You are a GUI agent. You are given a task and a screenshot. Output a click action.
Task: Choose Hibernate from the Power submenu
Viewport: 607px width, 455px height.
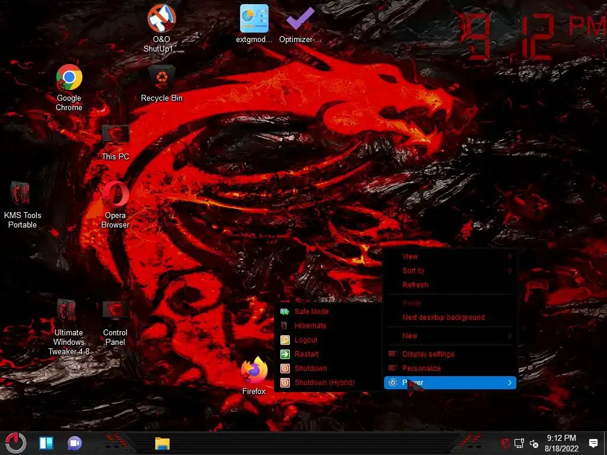coord(328,326)
